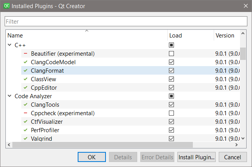The width and height of the screenshot is (252, 167).
Task: Toggle the C++ group tri-state checkbox
Action: click(171, 45)
